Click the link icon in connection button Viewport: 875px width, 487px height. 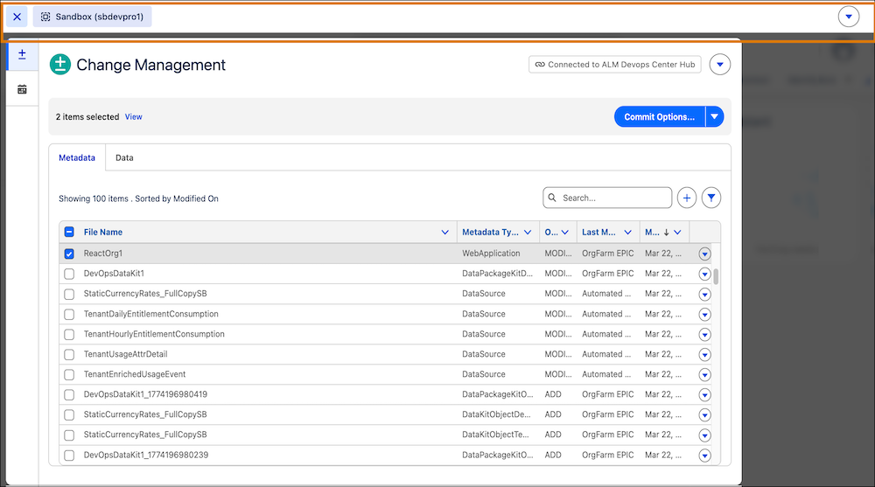tap(540, 65)
